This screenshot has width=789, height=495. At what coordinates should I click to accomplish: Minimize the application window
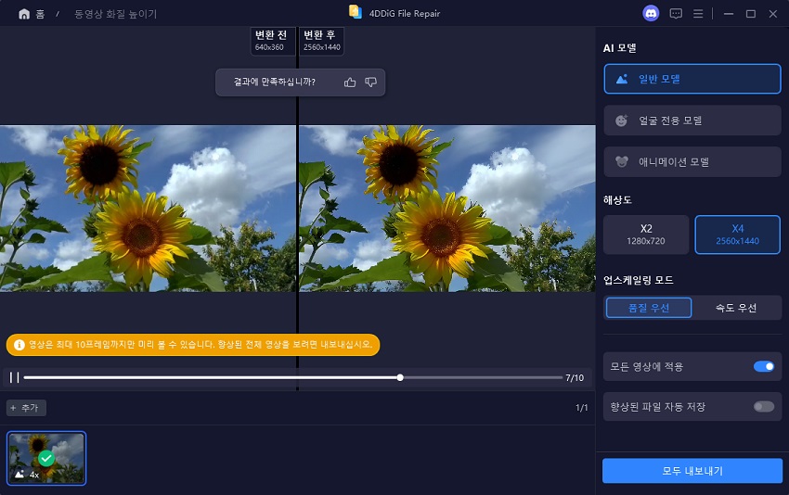(x=728, y=14)
